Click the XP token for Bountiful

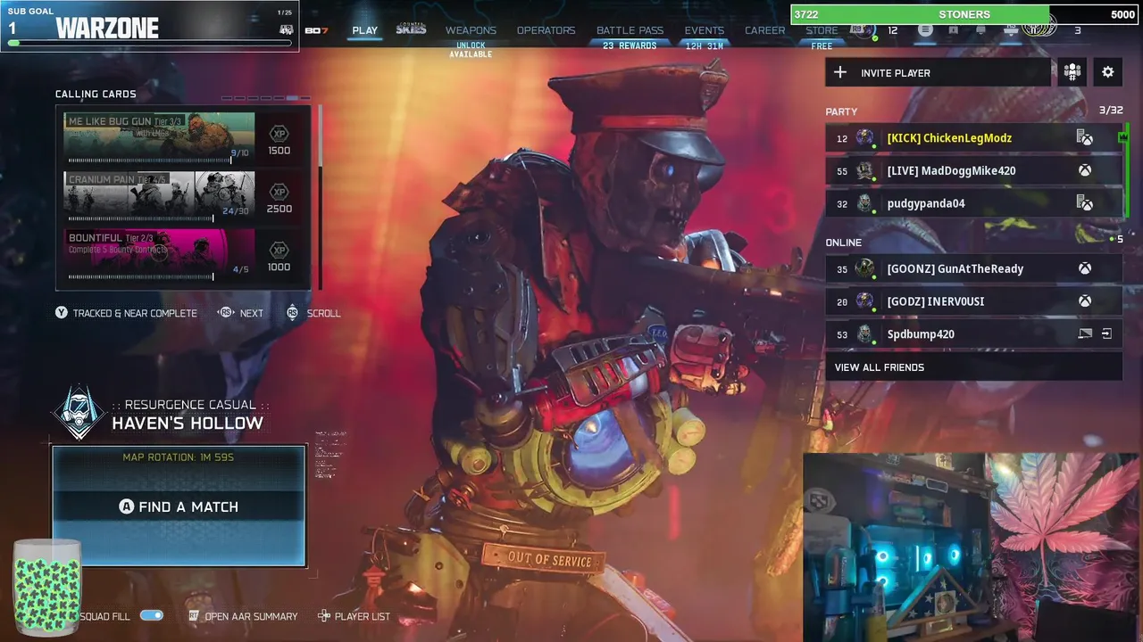tap(279, 250)
